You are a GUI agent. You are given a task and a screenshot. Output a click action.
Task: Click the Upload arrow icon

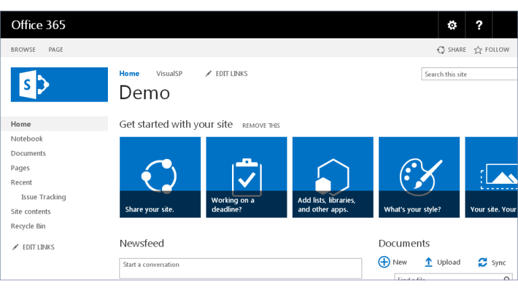pyautogui.click(x=428, y=262)
